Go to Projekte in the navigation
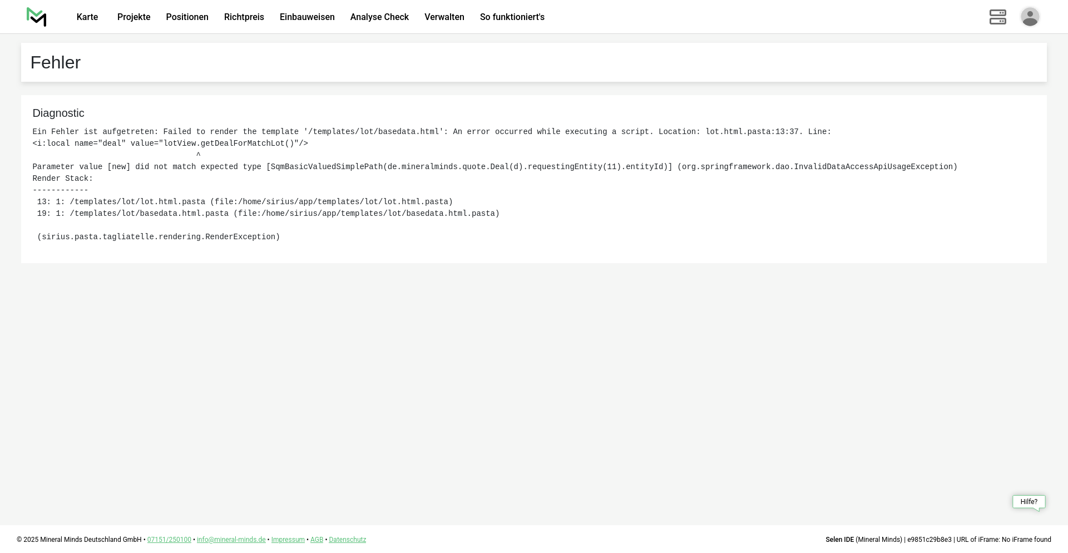 [133, 17]
